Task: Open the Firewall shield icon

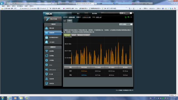Action: pyautogui.click(x=46, y=74)
